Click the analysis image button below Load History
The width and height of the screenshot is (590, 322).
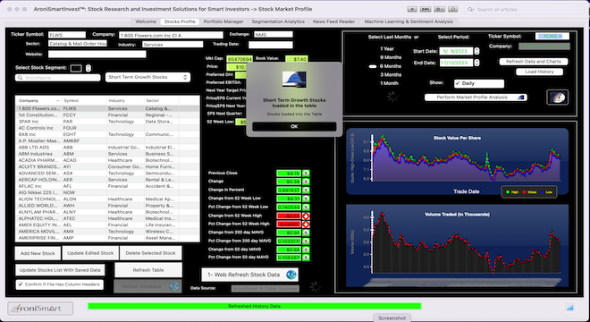pyautogui.click(x=557, y=97)
